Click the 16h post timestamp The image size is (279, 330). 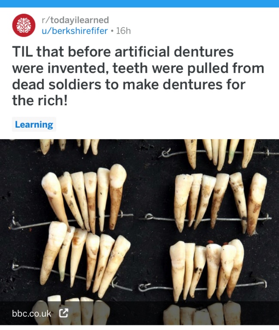[x=123, y=31]
